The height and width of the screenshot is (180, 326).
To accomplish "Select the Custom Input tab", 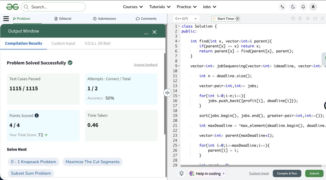I will [x=63, y=43].
